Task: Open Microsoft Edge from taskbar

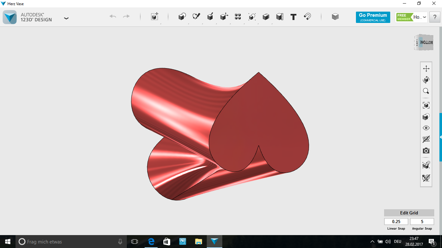Action: click(151, 242)
